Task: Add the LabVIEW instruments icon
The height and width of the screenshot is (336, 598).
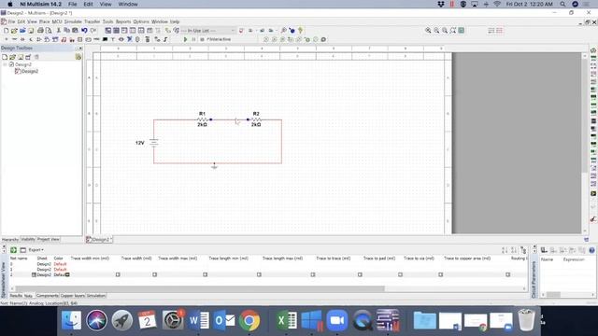Action: point(593,193)
